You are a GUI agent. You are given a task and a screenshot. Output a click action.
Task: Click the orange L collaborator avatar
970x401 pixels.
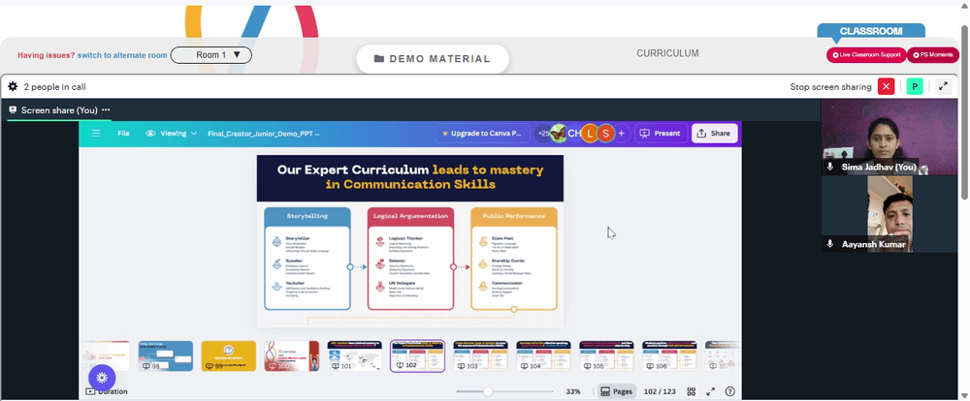(590, 134)
